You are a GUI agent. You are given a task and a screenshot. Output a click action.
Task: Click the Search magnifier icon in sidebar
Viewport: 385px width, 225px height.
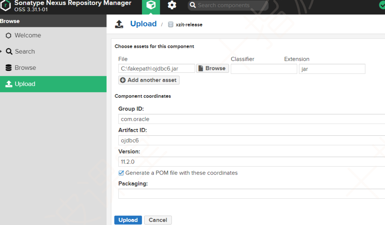coord(9,52)
